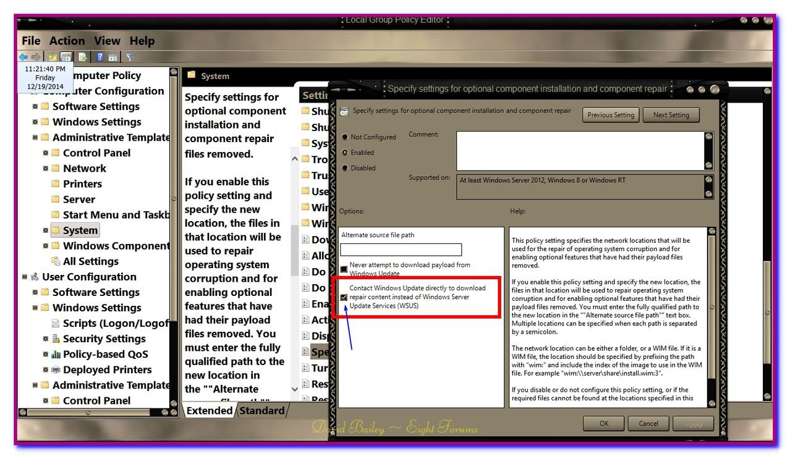Click the setting icon of the 'Acti' list row
The height and width of the screenshot is (459, 790).
(305, 319)
